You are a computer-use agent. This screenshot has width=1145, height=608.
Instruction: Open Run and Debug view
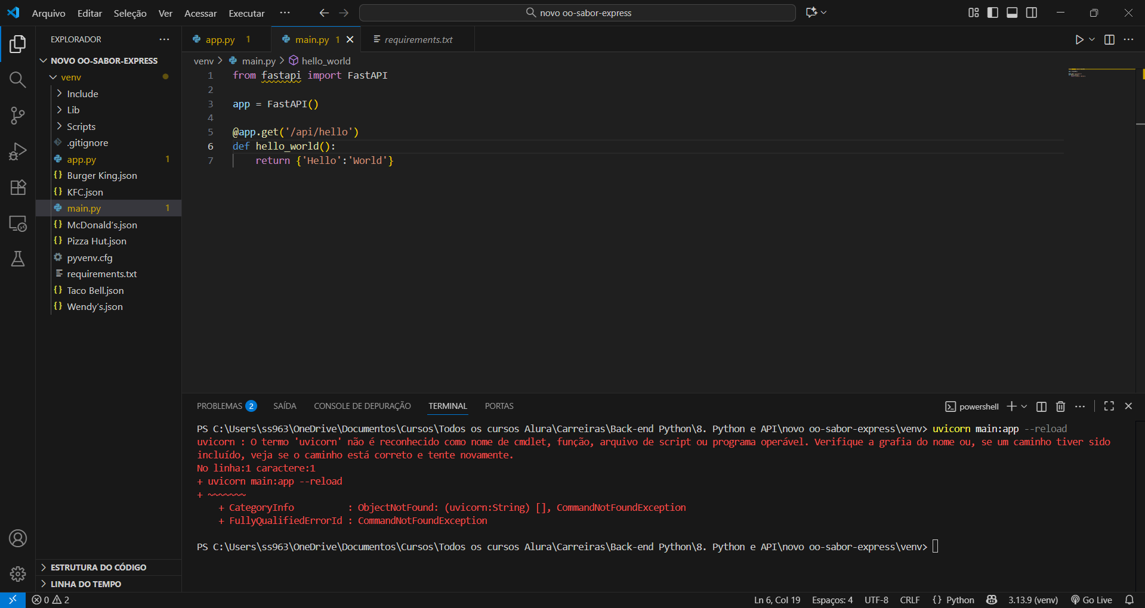[17, 152]
